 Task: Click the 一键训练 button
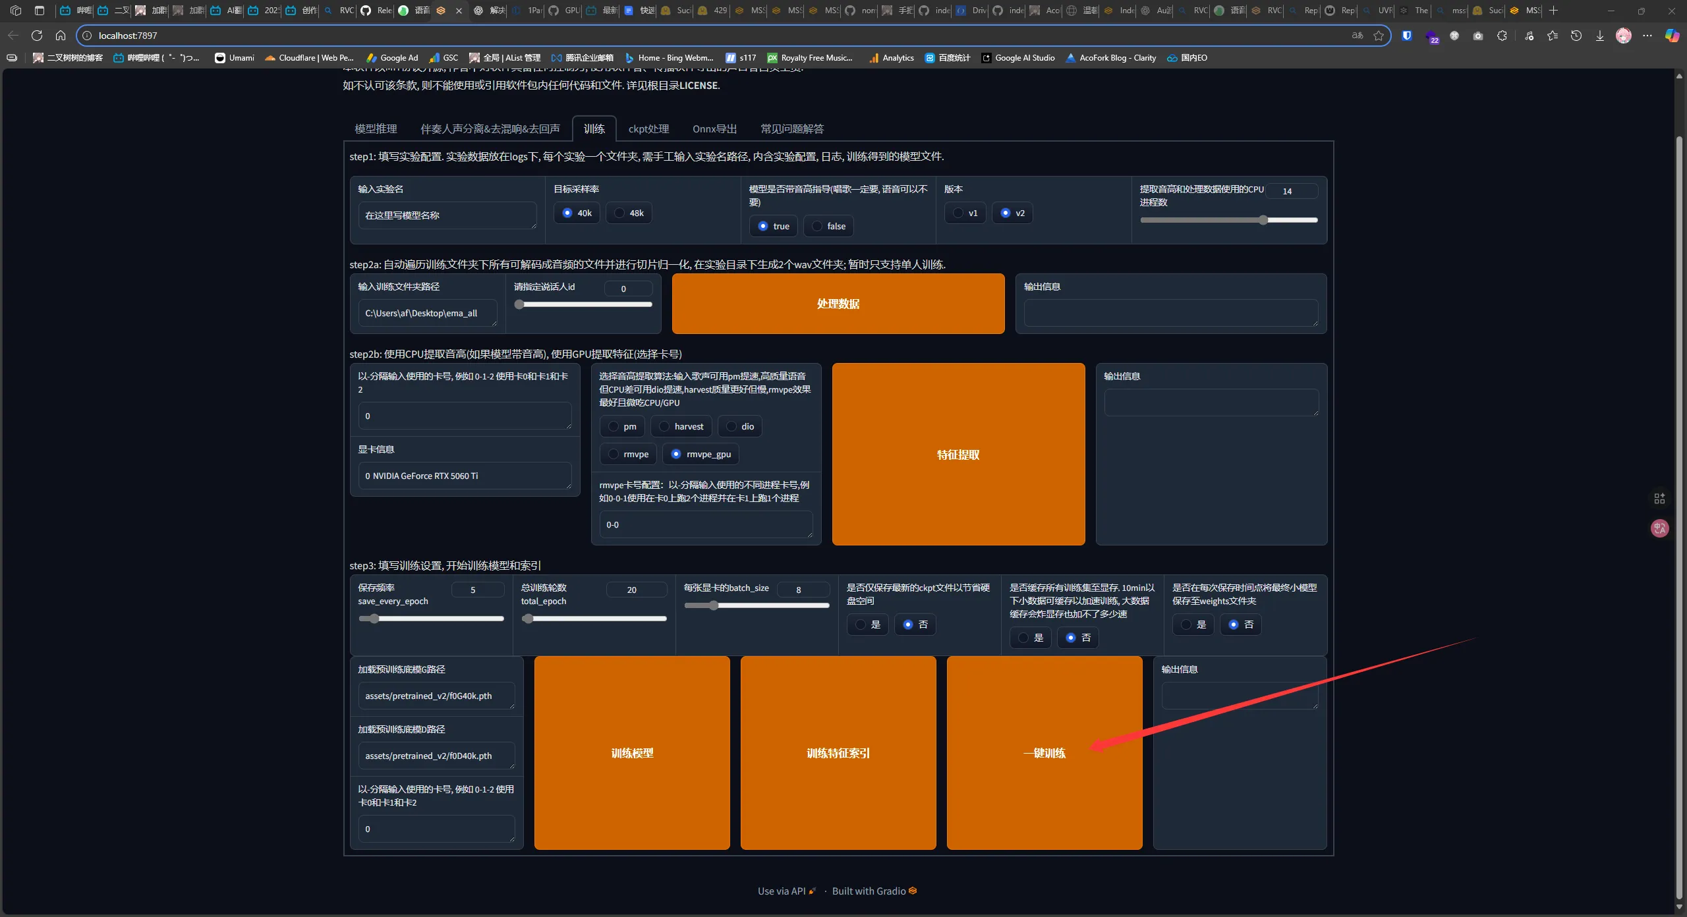pos(1044,753)
